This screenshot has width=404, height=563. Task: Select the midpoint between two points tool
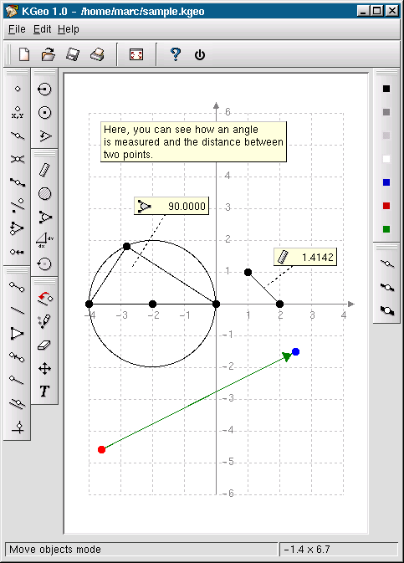(x=18, y=182)
